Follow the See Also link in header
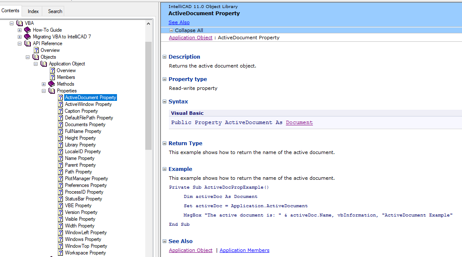This screenshot has height=257, width=462. coord(179,22)
